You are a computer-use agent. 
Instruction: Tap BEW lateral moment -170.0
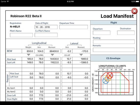tap(81, 51)
